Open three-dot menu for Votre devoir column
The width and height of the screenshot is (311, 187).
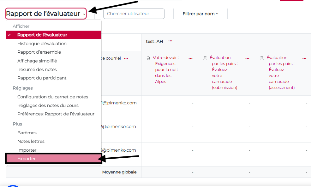tap(190, 58)
